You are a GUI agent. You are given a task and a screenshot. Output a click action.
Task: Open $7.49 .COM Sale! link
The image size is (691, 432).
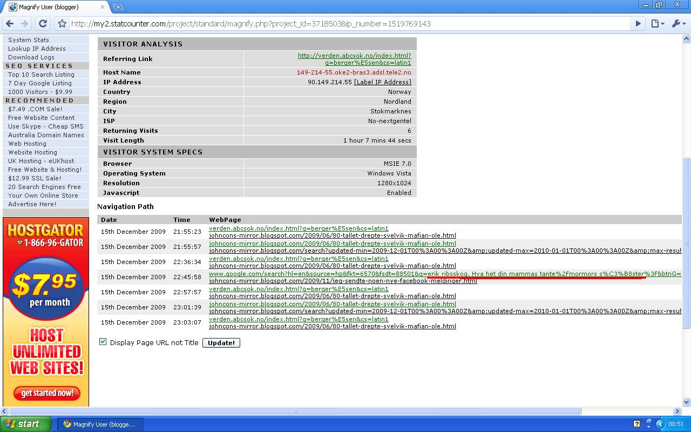point(35,109)
